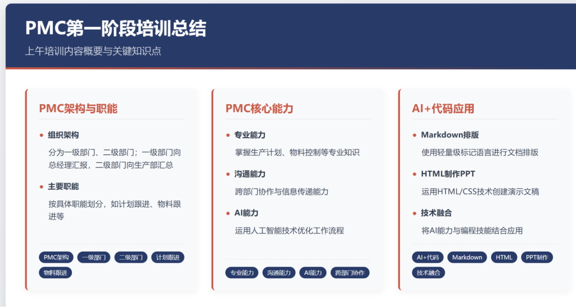
Task: Click the 物料跟进 tag
Action: pyautogui.click(x=56, y=273)
